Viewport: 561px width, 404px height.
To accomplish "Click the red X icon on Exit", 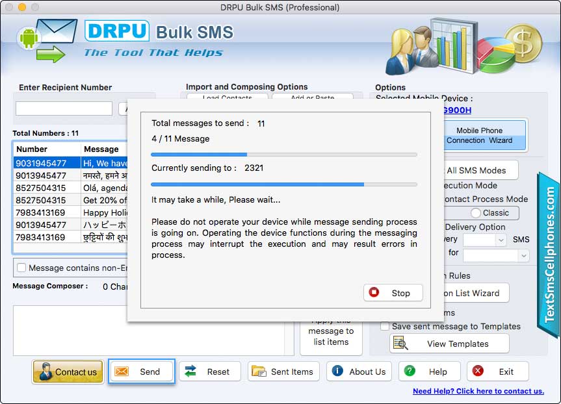I will pos(478,371).
